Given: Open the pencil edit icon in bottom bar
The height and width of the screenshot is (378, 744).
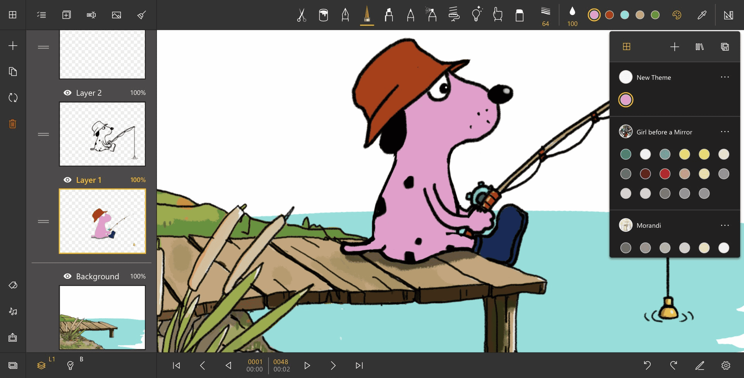Looking at the screenshot, I should click(700, 365).
